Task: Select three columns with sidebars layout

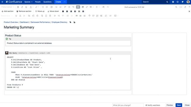Action: (83, 11)
